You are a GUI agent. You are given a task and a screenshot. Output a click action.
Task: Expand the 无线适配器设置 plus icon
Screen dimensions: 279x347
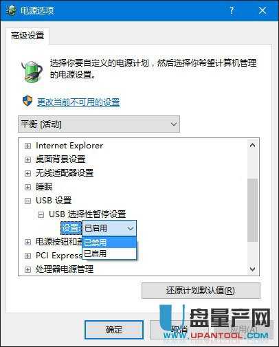click(27, 173)
